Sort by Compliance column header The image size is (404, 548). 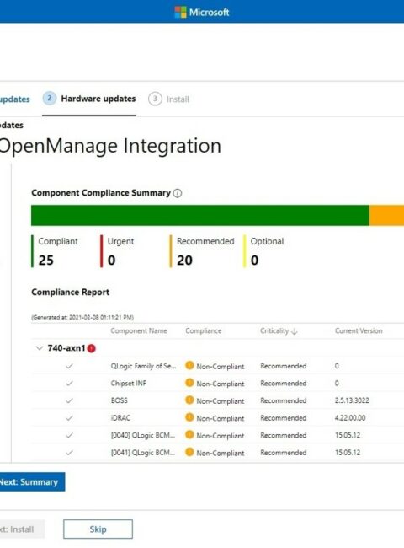(204, 331)
